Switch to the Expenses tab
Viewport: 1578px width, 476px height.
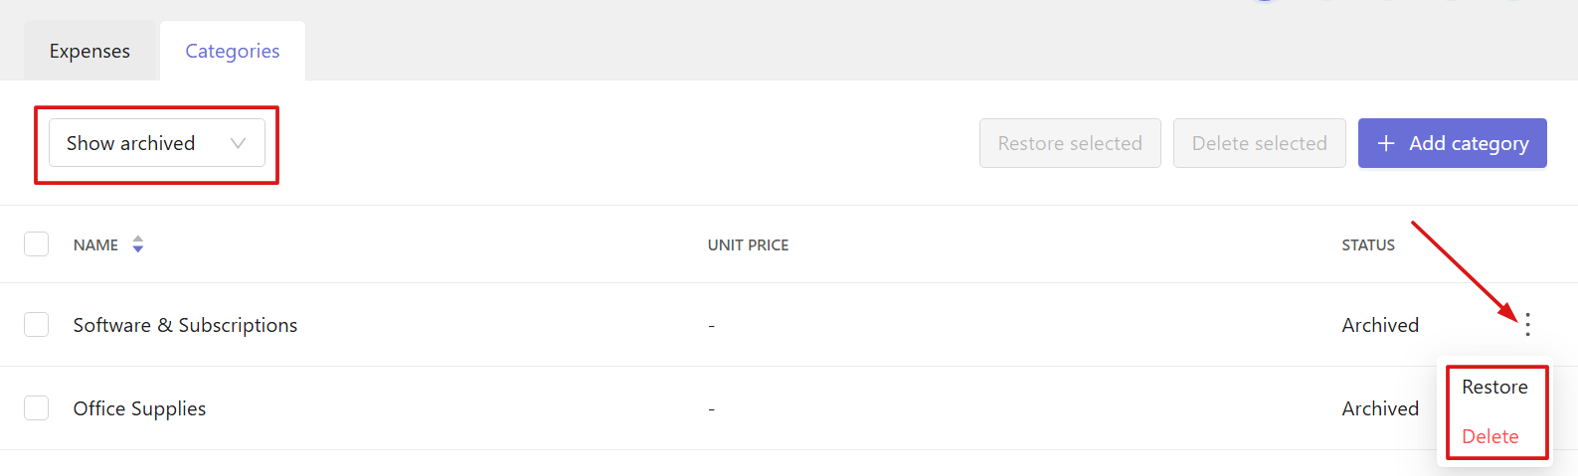(89, 51)
